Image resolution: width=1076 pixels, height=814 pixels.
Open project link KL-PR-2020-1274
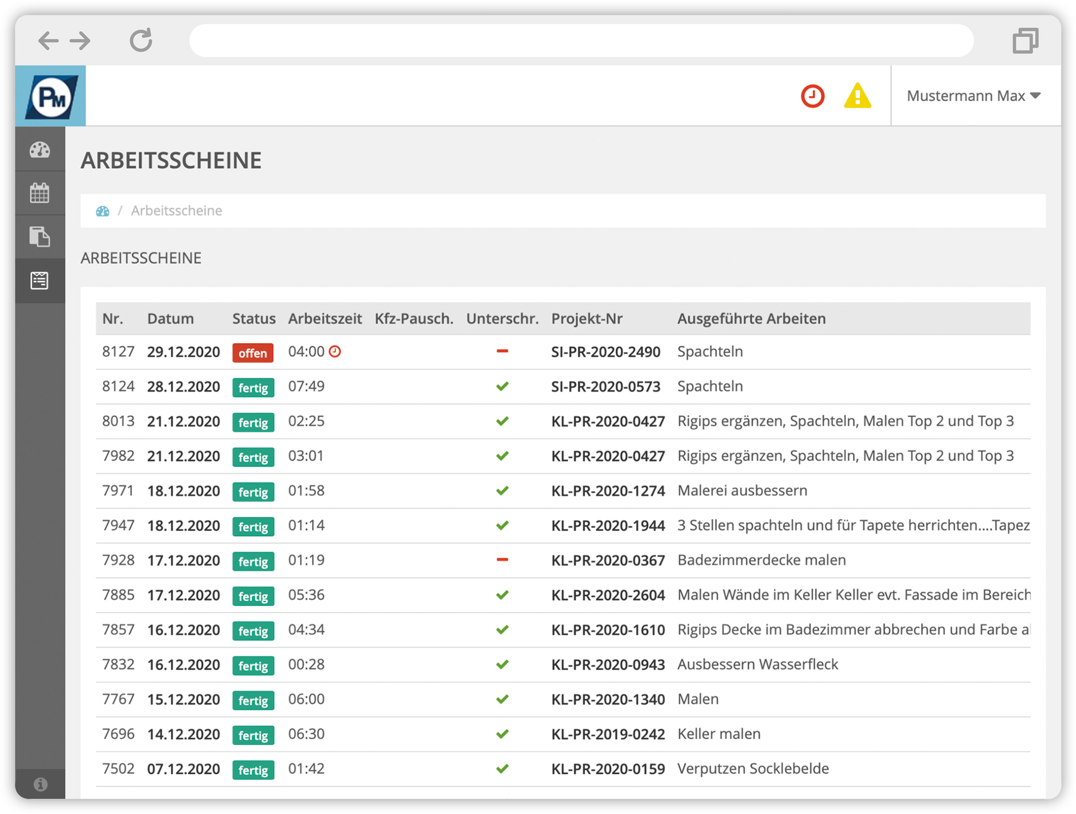click(608, 491)
